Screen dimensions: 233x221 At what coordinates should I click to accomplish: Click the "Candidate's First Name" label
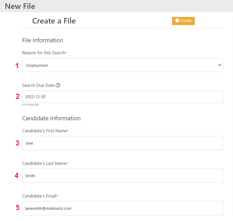(44, 131)
